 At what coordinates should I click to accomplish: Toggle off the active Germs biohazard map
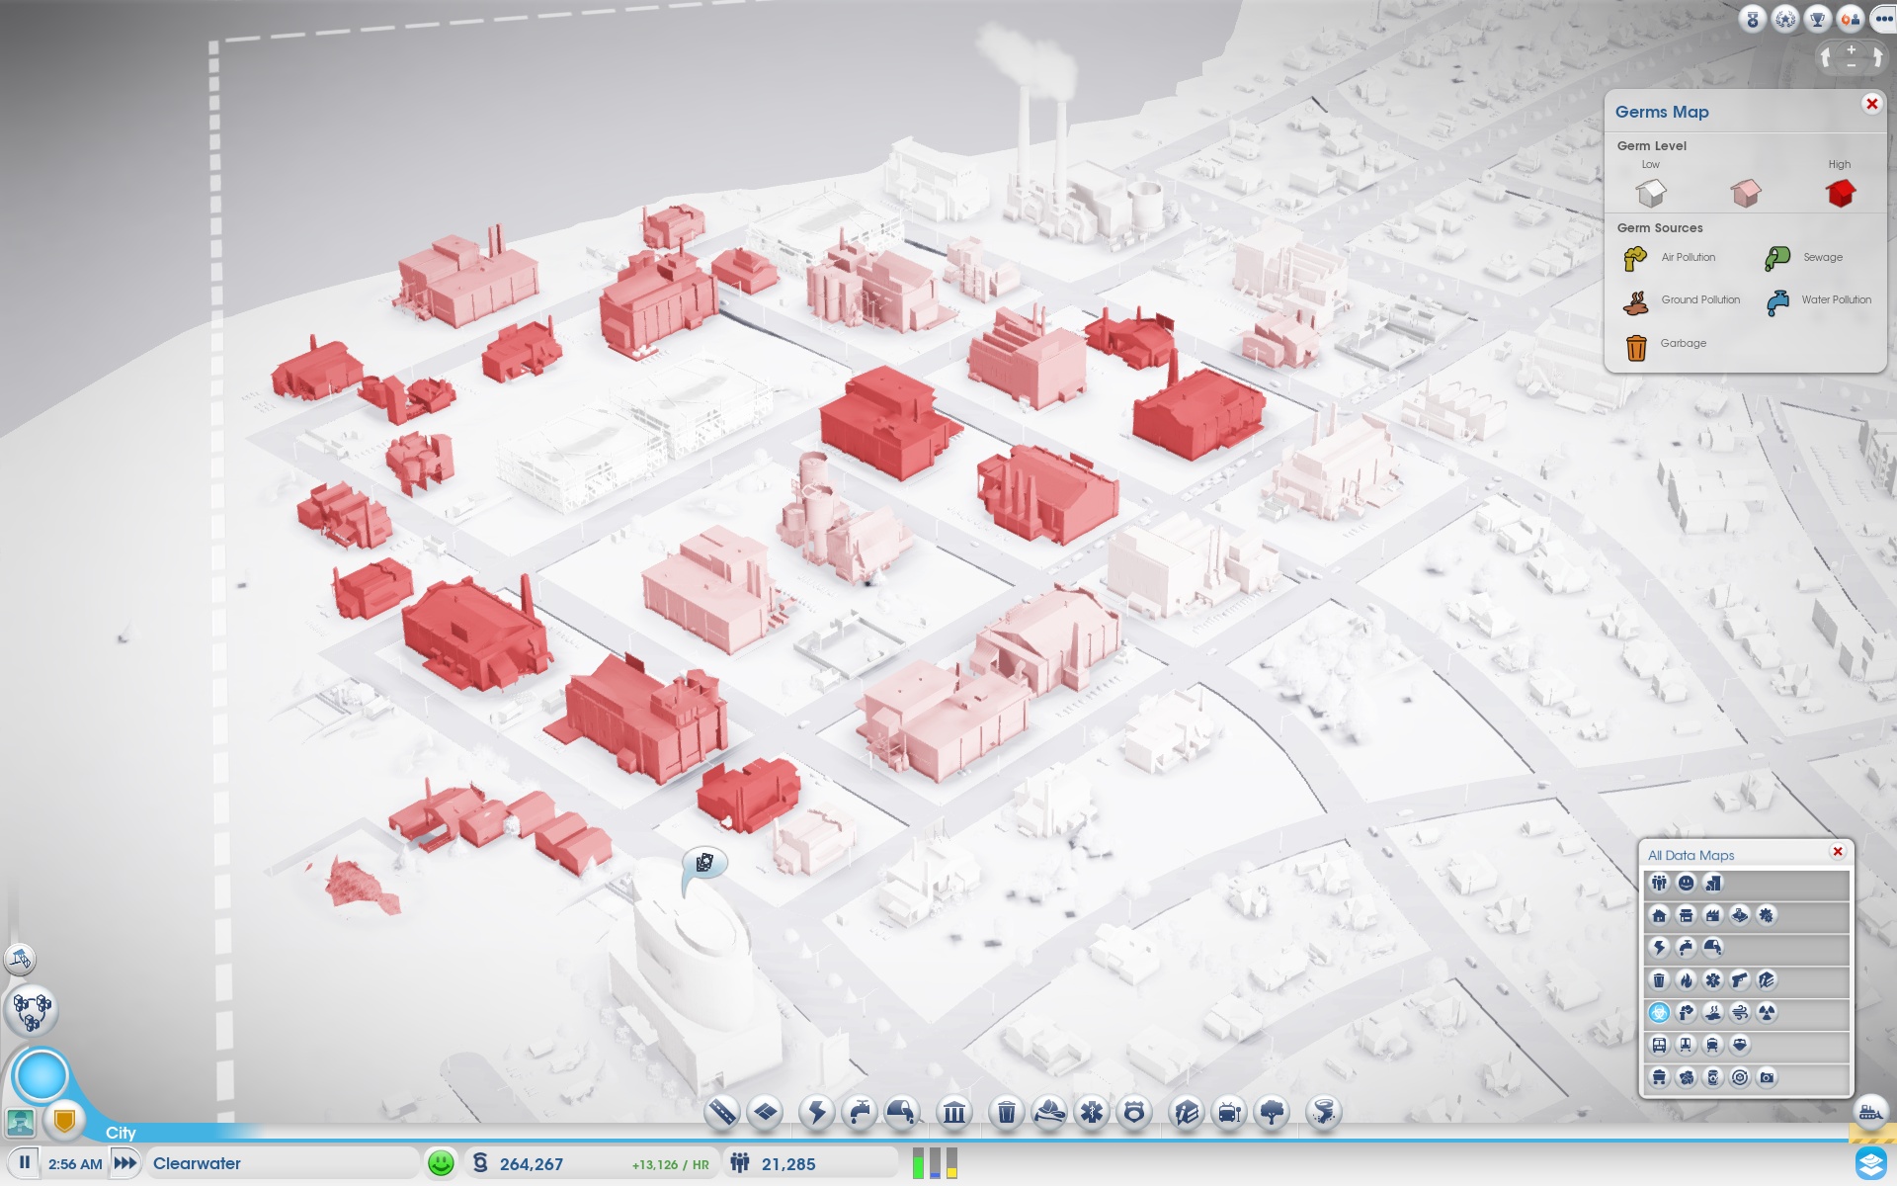point(1659,1012)
